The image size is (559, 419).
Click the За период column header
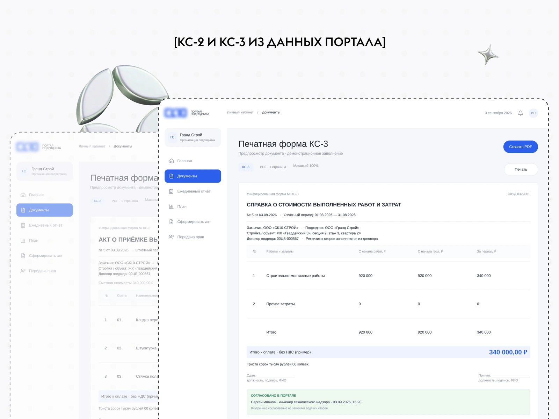pos(486,251)
